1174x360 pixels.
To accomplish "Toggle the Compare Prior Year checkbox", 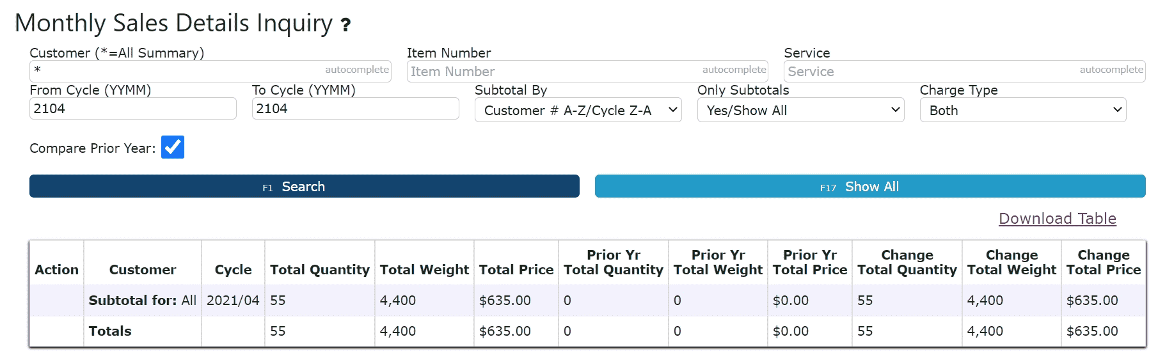I will click(173, 147).
